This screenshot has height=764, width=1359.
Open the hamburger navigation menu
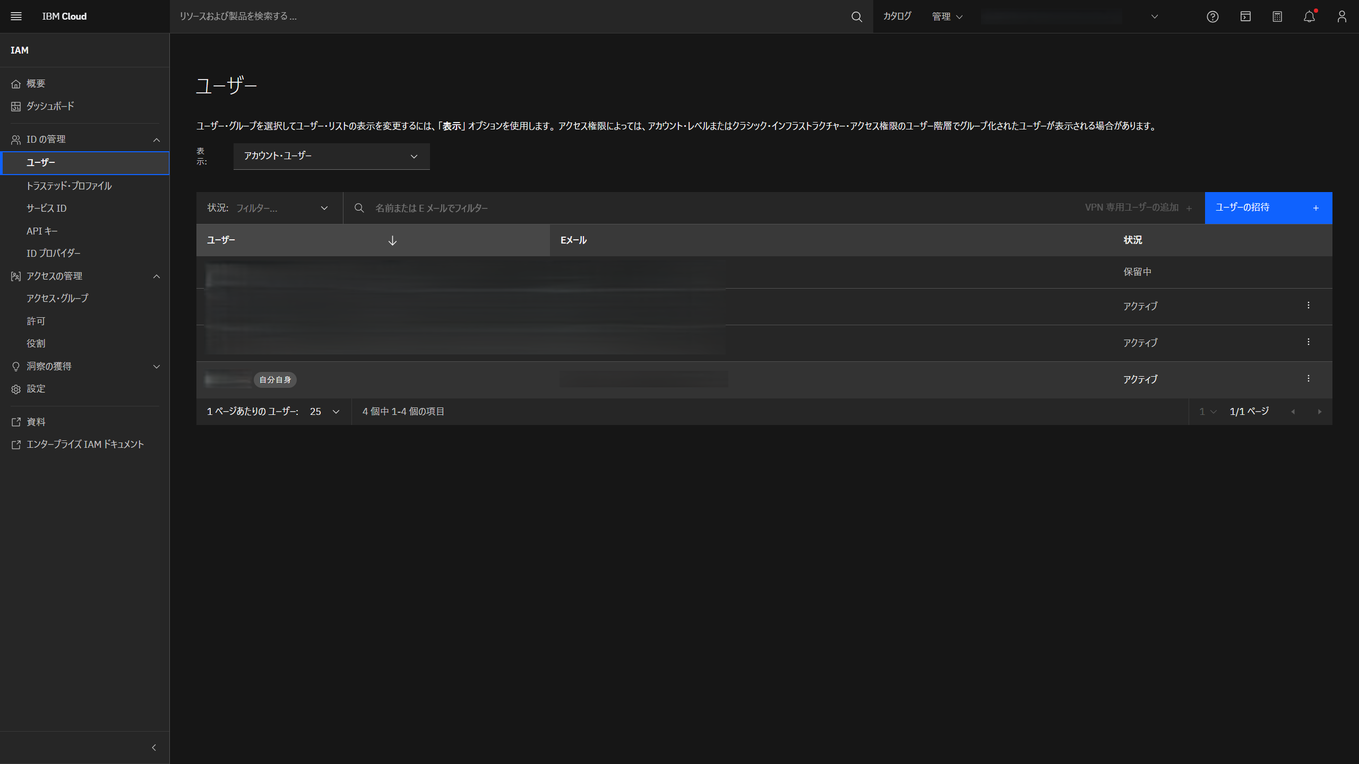tap(16, 16)
